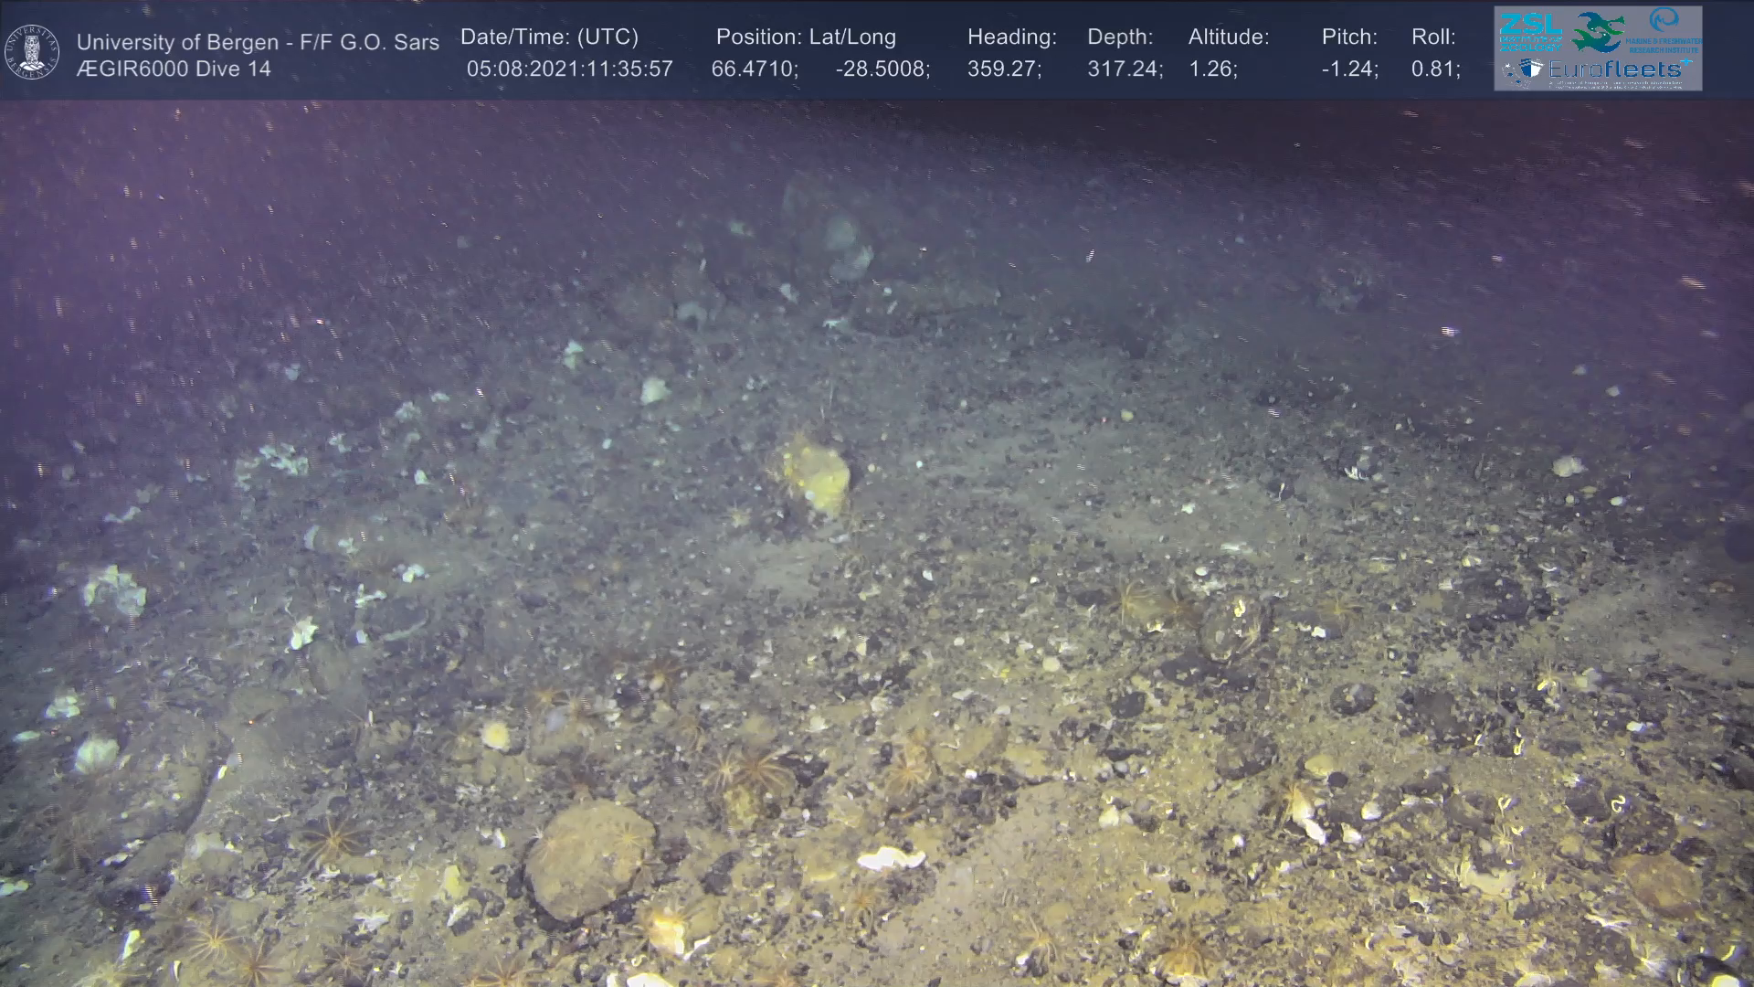The height and width of the screenshot is (987, 1754).
Task: Click the 'ÆGIR6000 Dive 14' label
Action: pos(174,69)
